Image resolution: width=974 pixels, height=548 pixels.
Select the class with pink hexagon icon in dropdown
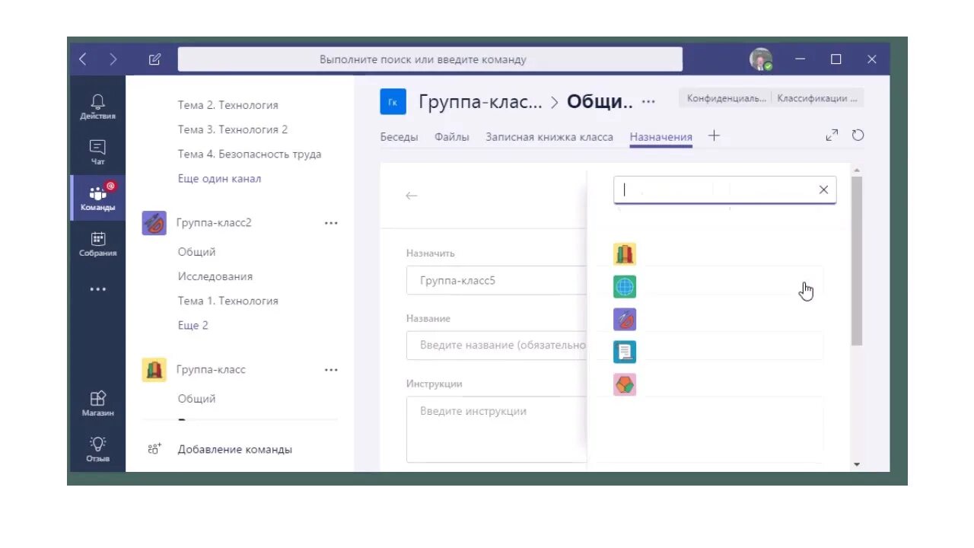click(625, 384)
